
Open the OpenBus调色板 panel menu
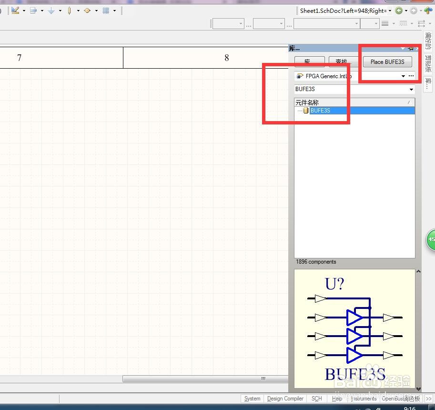tap(401, 399)
